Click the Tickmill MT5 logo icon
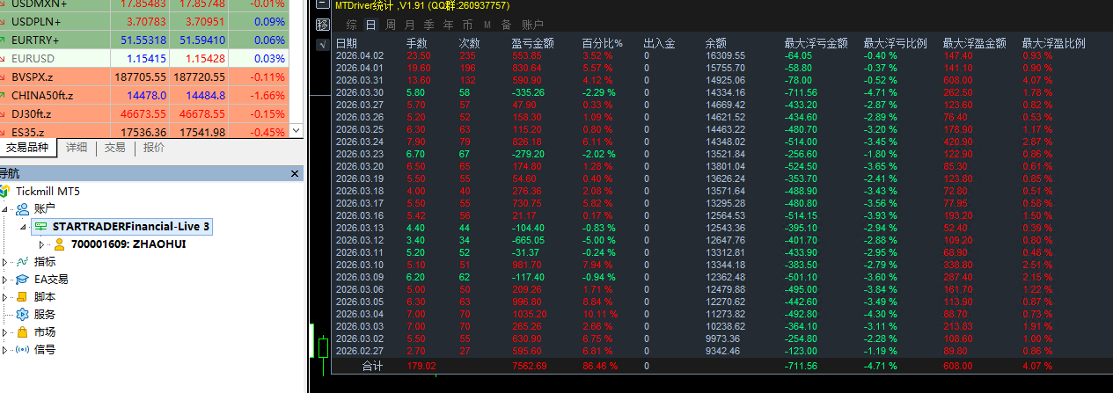 [5, 191]
